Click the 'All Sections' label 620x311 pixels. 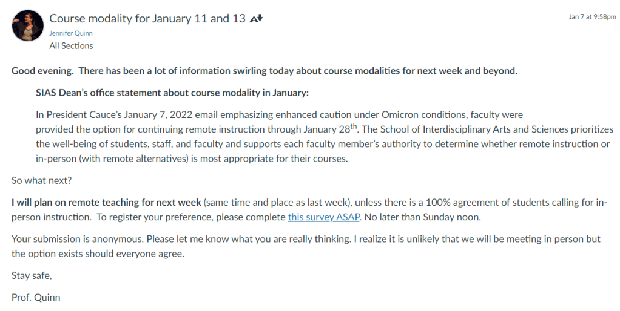click(x=71, y=45)
